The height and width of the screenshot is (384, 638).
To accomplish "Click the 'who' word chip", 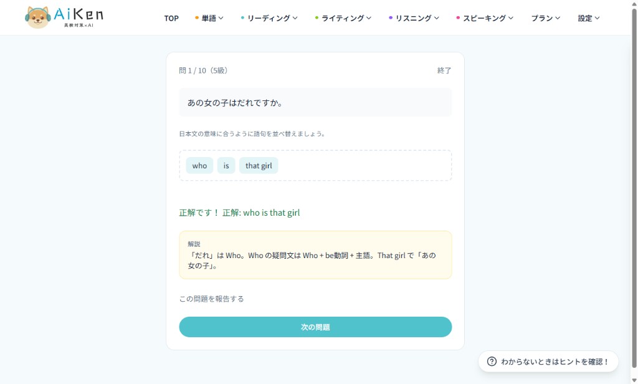I will (199, 165).
